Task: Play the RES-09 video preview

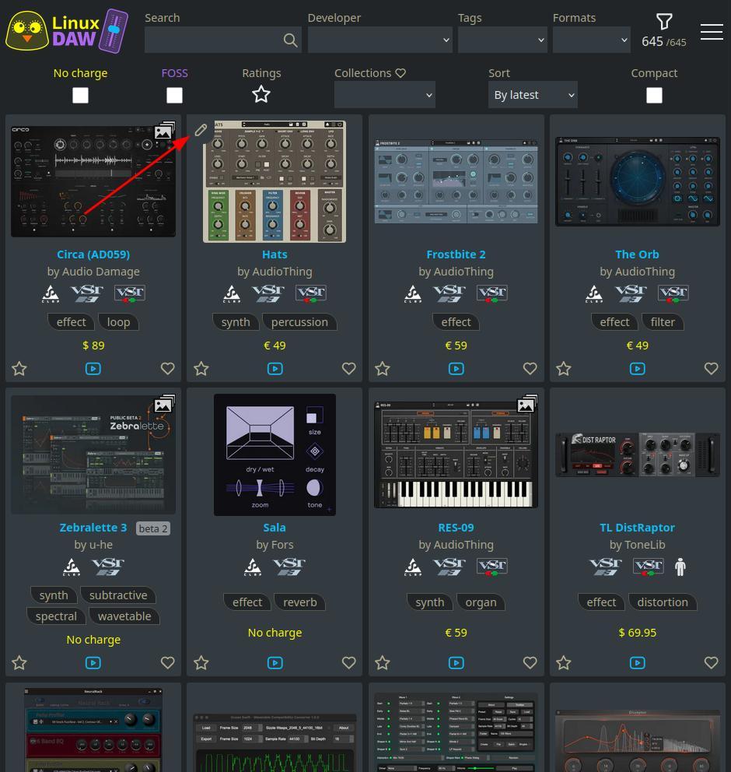Action: pyautogui.click(x=456, y=663)
